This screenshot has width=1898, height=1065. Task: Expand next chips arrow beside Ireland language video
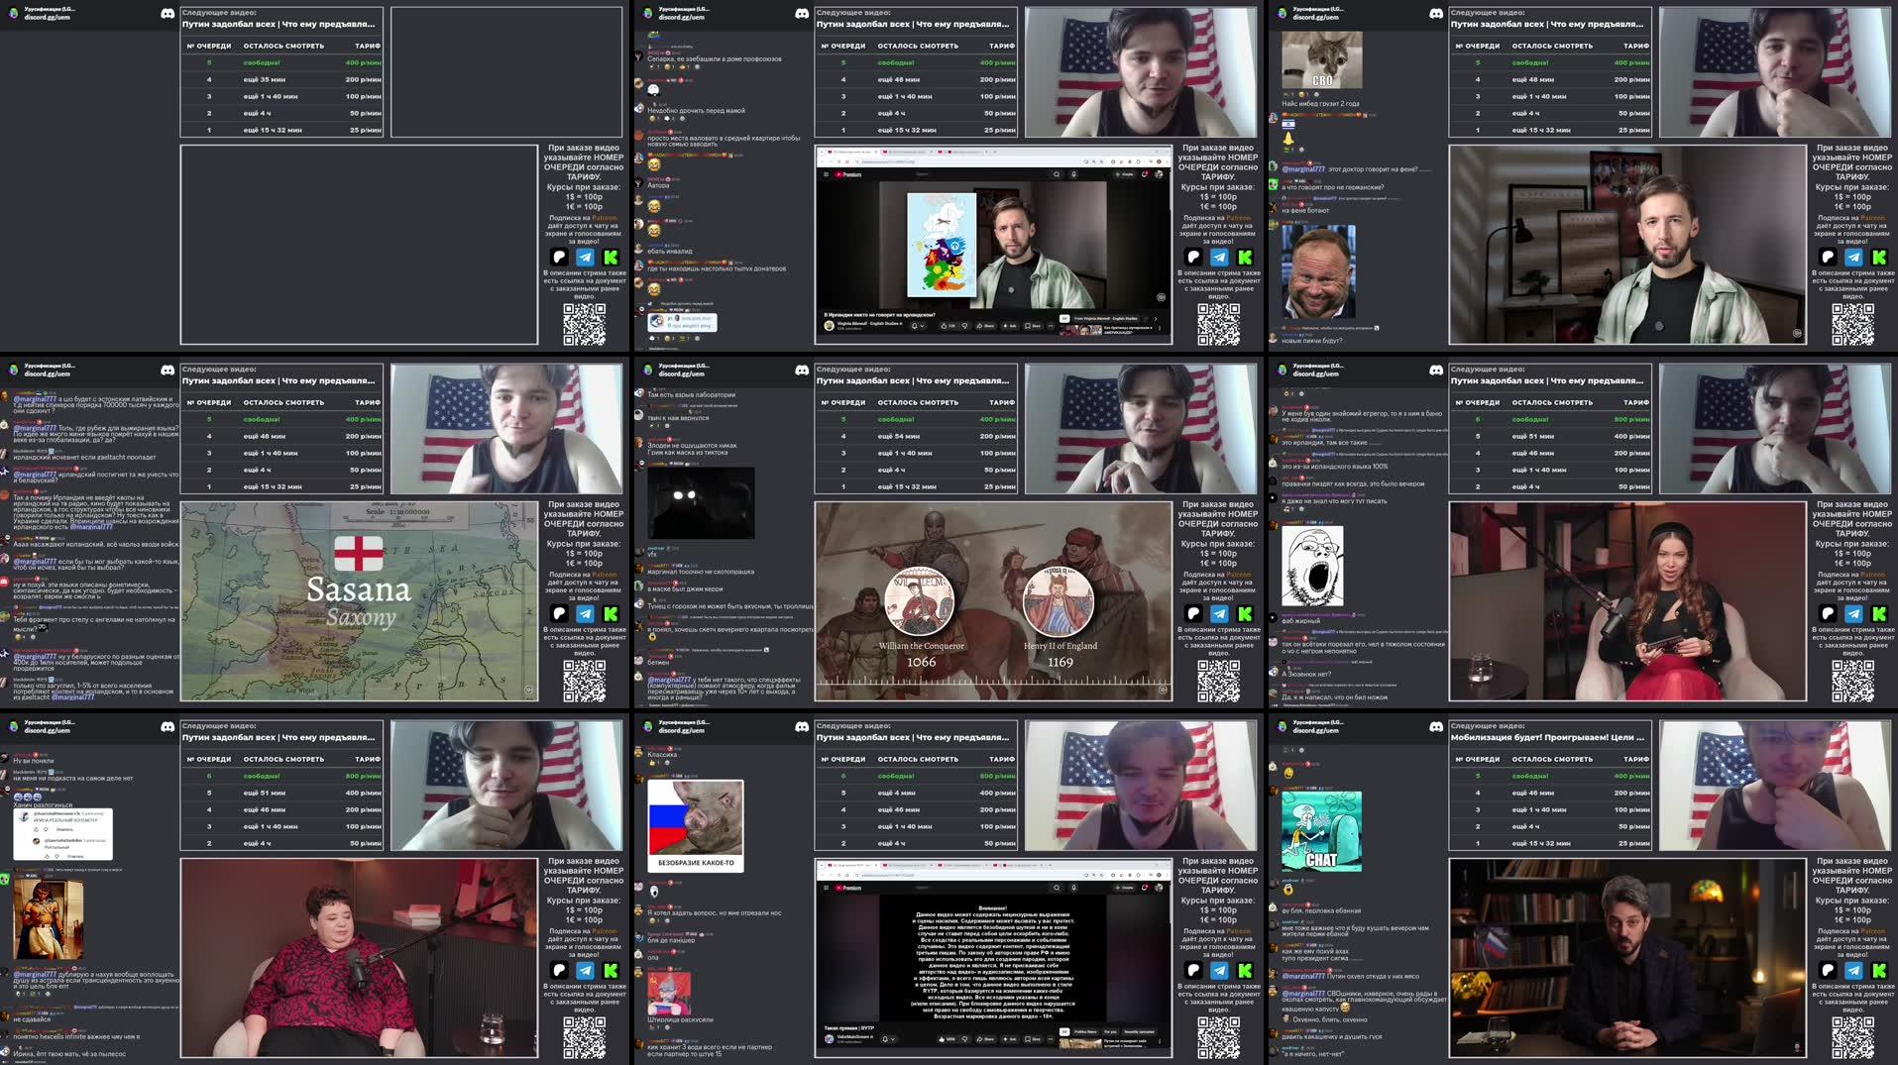pyautogui.click(x=1156, y=319)
